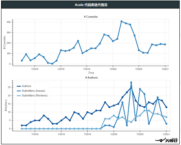Click the "5" tick on Authors y-axis
This screenshot has width=181, height=145.
click(x=10, y=120)
